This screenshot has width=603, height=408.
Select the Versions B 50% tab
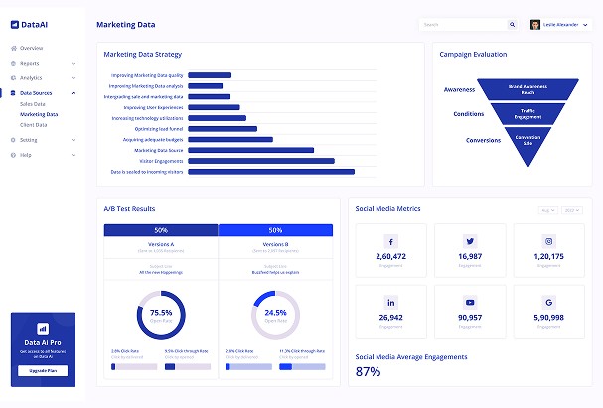point(275,230)
